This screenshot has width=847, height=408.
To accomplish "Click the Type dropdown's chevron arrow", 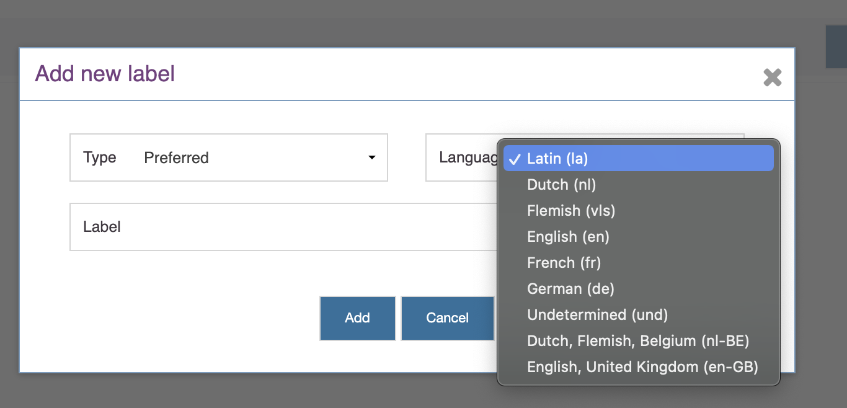I will 371,158.
